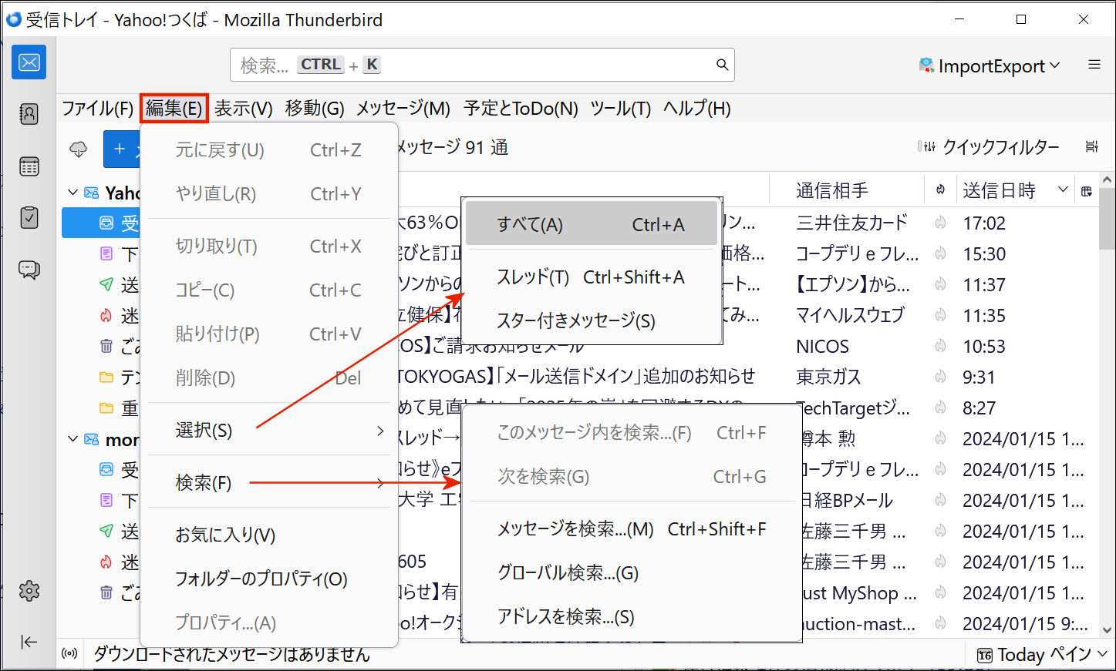Expand the Today ペイン chevron
The height and width of the screenshot is (671, 1116).
click(x=1102, y=654)
